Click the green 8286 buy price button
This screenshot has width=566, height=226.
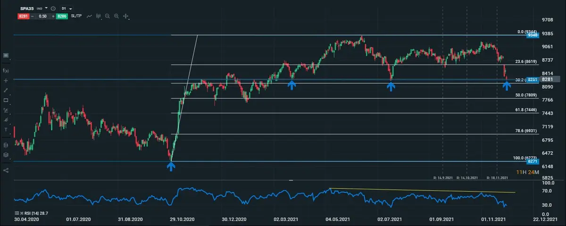click(62, 16)
